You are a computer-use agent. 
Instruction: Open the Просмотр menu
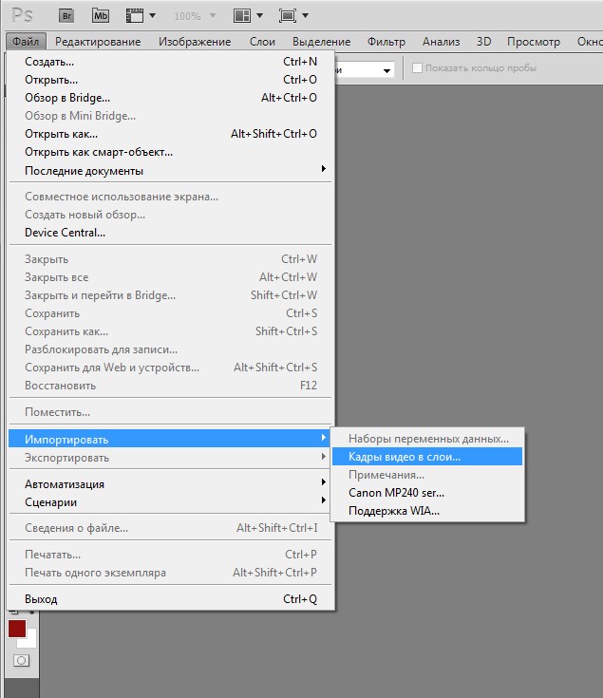534,42
